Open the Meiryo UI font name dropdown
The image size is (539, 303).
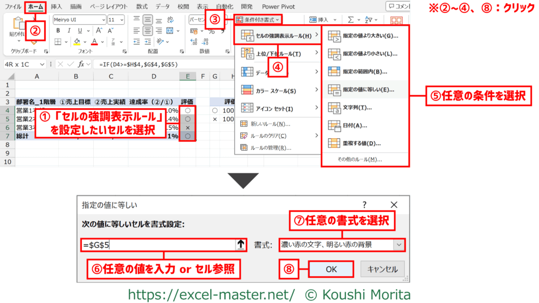coord(102,19)
